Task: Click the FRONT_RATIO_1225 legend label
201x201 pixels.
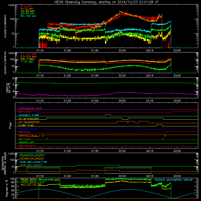Action: 32,182
